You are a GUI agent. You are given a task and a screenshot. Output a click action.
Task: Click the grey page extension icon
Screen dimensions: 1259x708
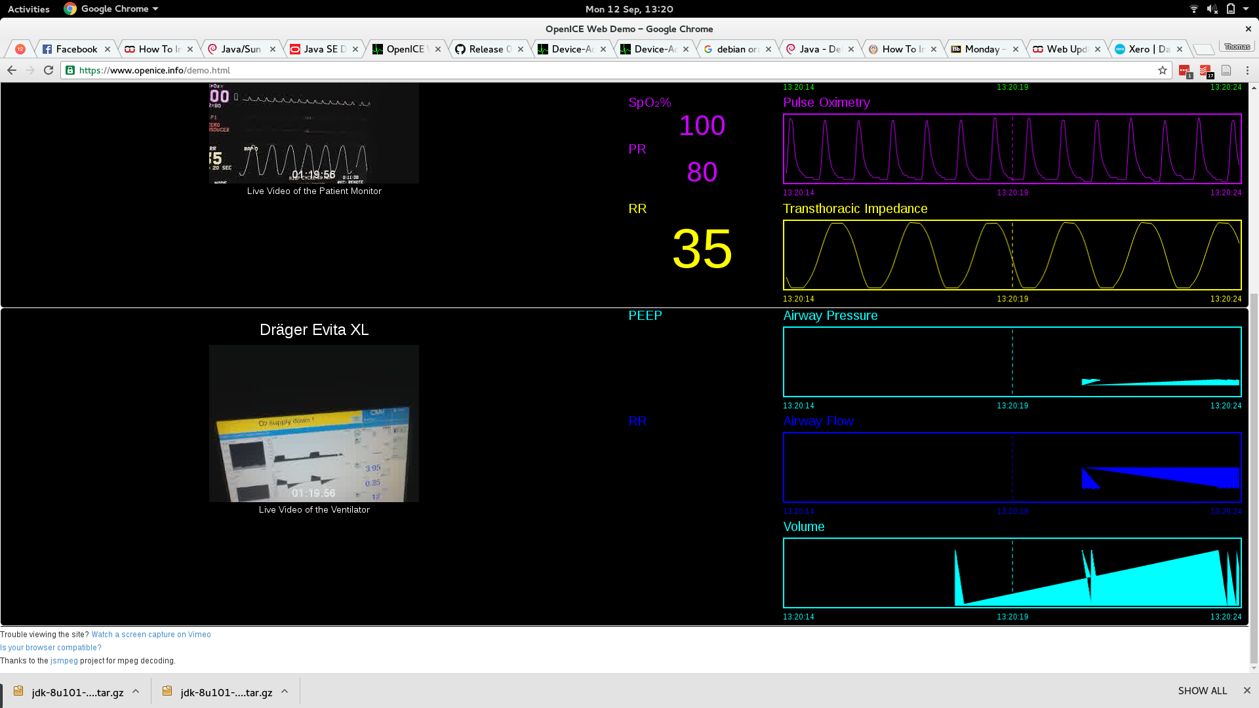(1226, 70)
